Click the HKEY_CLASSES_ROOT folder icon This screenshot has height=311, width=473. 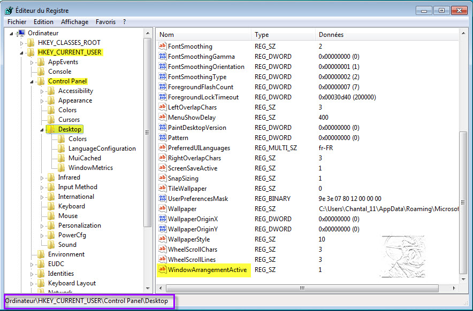coord(31,43)
